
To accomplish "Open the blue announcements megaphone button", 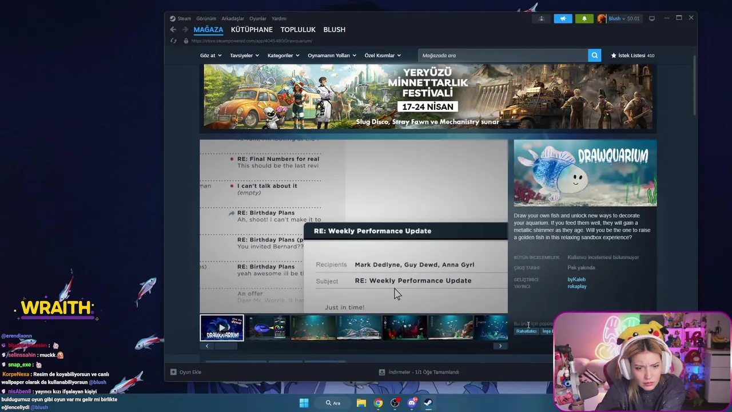I will (563, 18).
